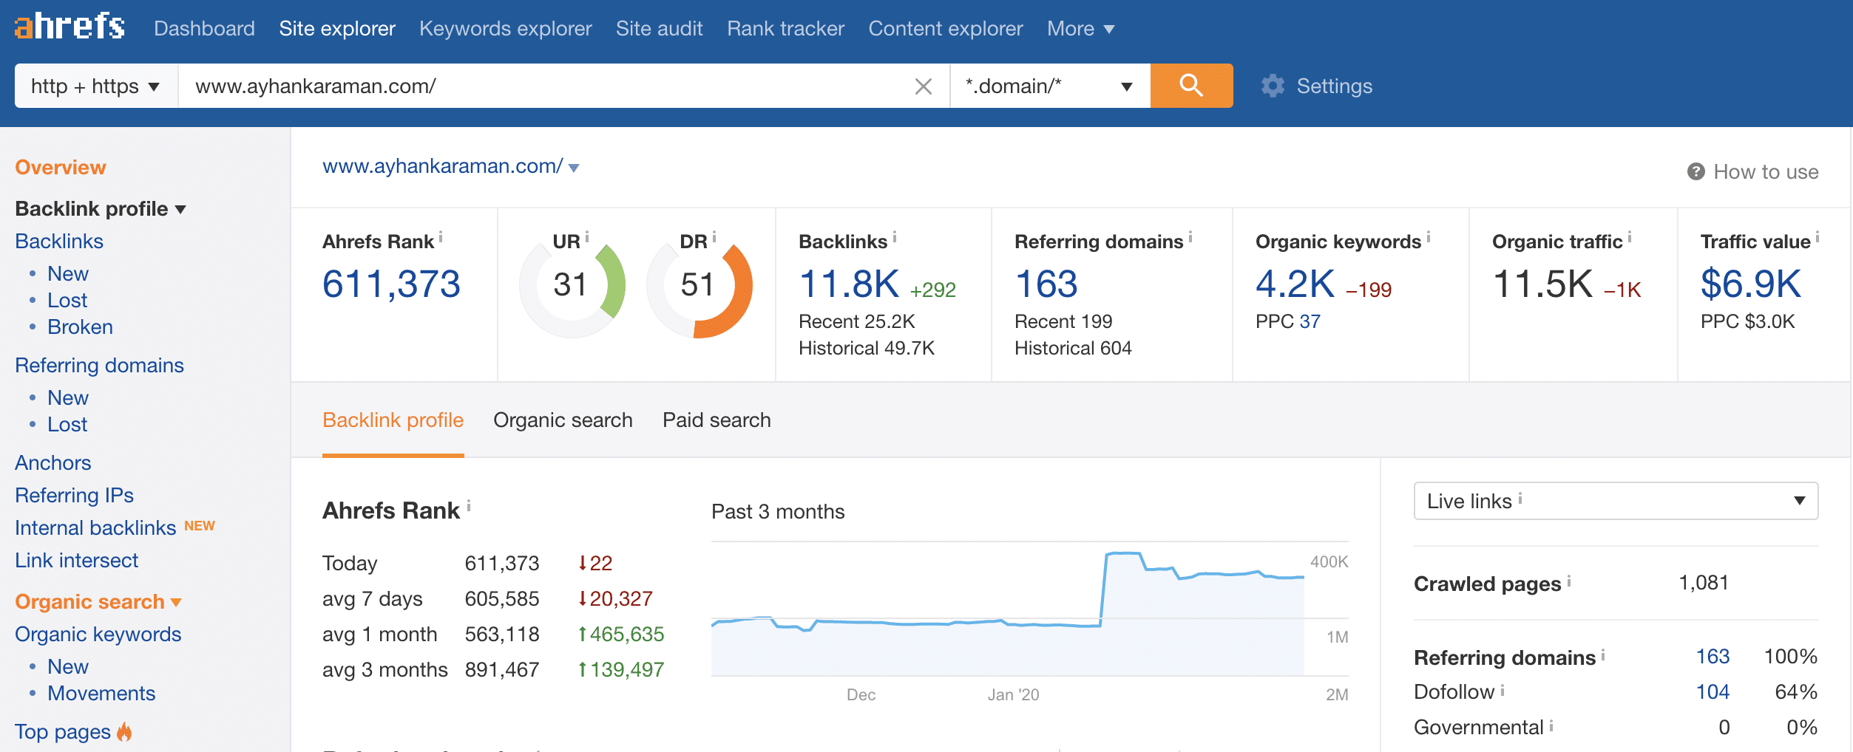The width and height of the screenshot is (1853, 752).
Task: Click the 104 Dofollow domains count
Action: [1713, 691]
